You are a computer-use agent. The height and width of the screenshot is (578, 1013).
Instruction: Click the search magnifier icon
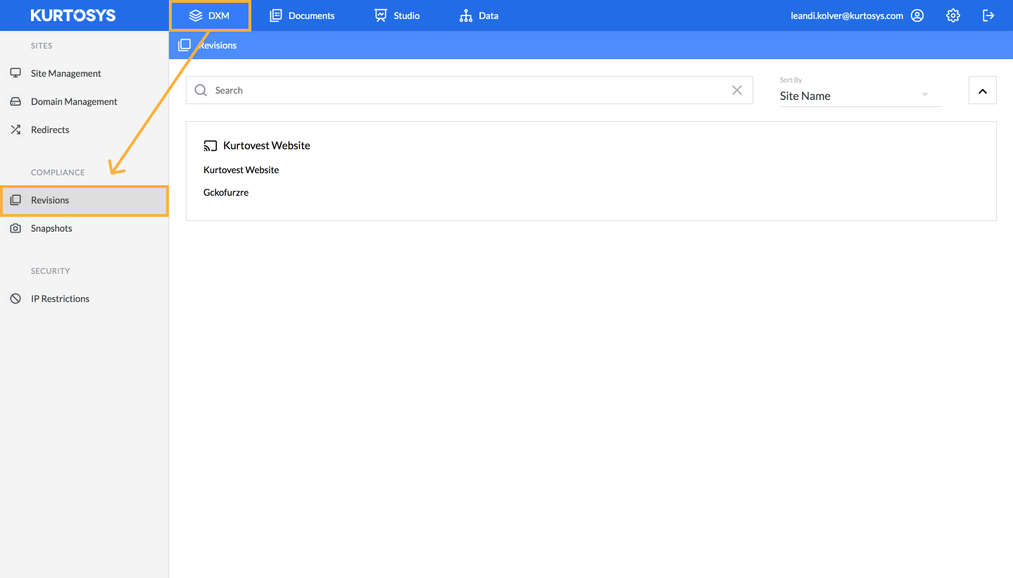[201, 90]
